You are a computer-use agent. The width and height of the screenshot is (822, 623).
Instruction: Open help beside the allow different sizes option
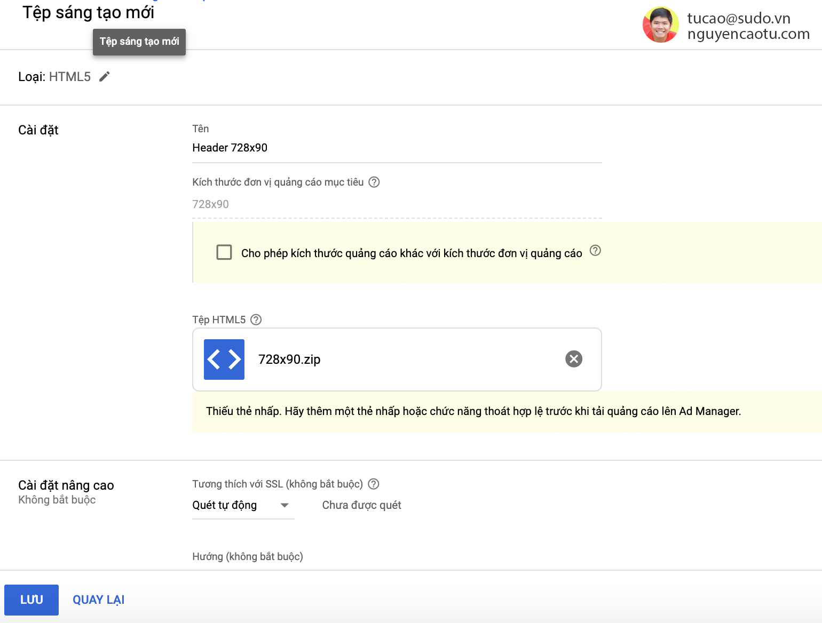tap(596, 251)
